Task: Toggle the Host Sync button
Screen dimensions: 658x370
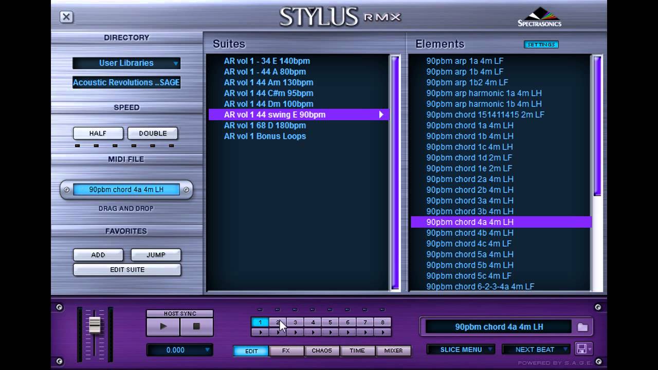Action: tap(180, 313)
